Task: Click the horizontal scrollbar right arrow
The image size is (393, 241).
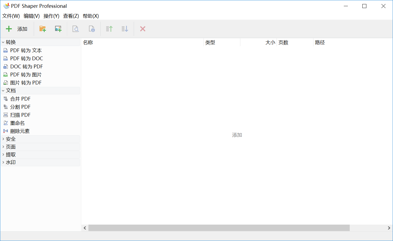Action: point(389,228)
